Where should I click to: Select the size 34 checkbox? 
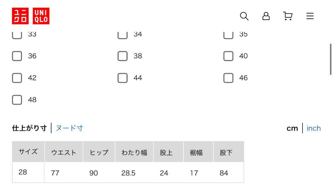122,35
